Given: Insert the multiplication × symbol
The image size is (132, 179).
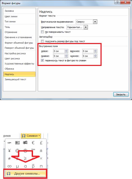Looking at the screenshot, I should point(41,158).
